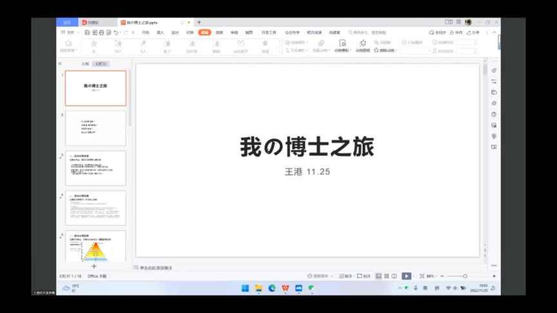557x313 pixels.
Task: Click the WPS Office icon in taskbar
Action: 285,289
